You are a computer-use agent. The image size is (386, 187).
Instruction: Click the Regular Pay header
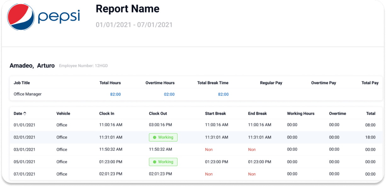click(271, 83)
